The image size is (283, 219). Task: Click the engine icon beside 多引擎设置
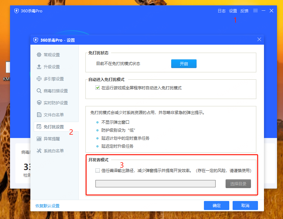(39, 79)
